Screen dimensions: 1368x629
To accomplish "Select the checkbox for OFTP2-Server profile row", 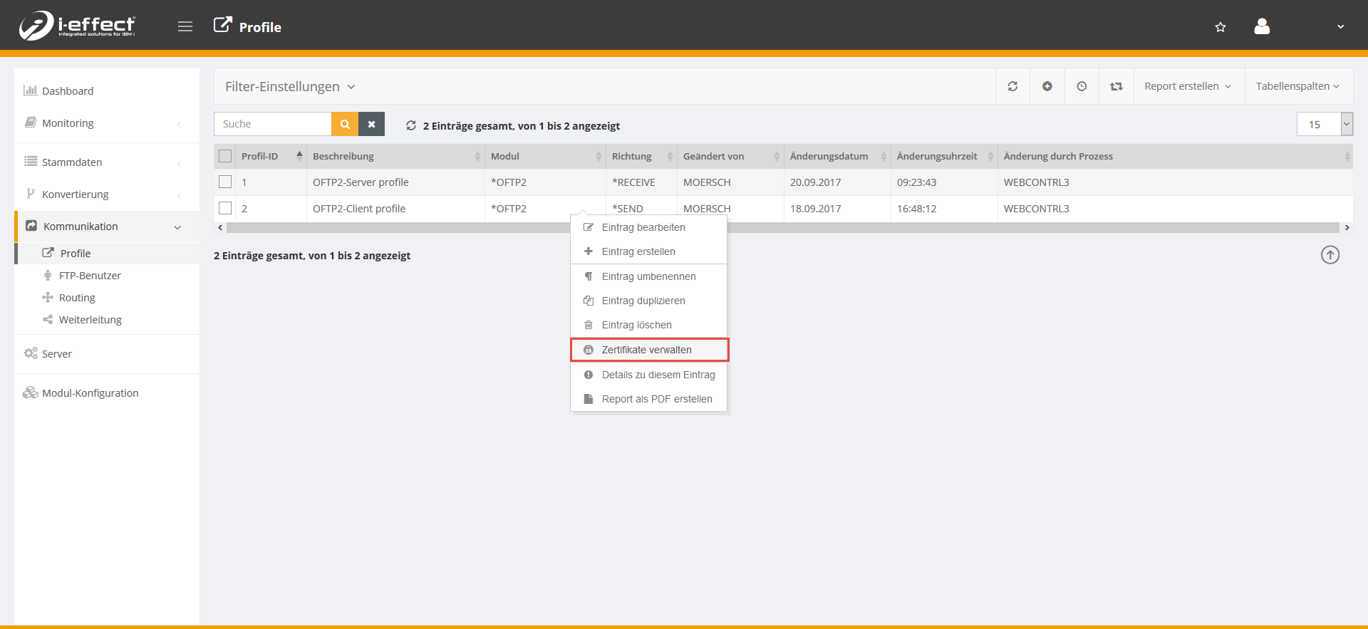I will click(x=225, y=182).
